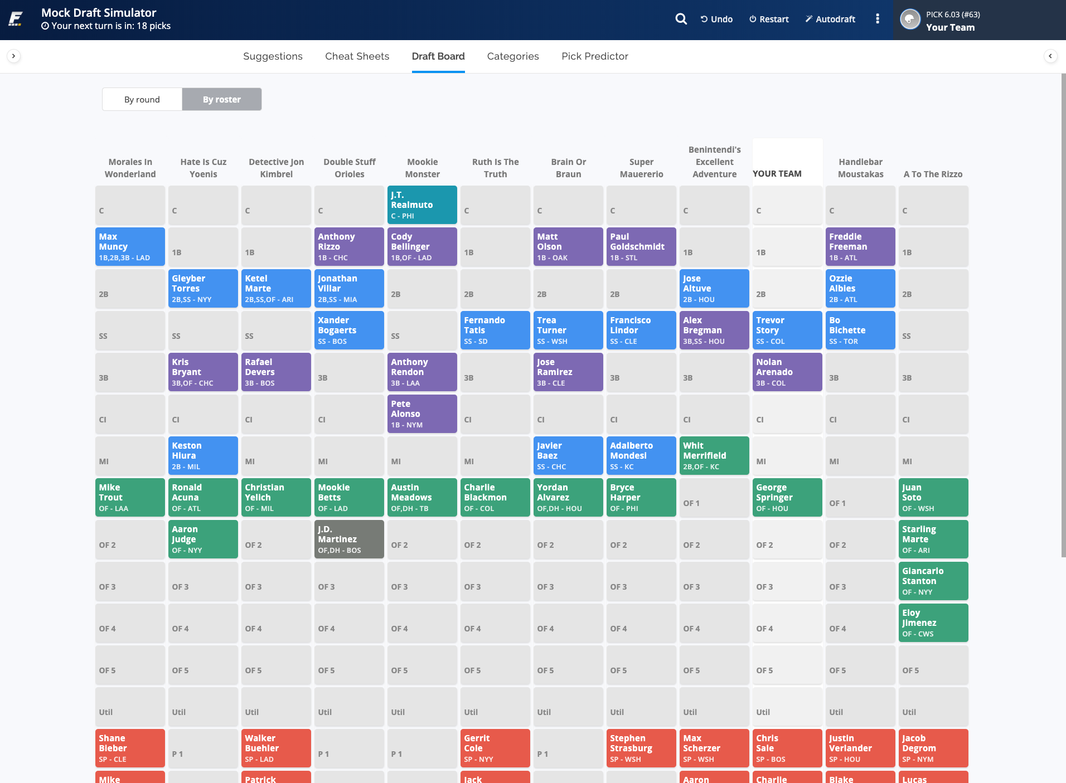This screenshot has width=1066, height=783.
Task: Open J.T. Realmuto's player card
Action: (423, 205)
